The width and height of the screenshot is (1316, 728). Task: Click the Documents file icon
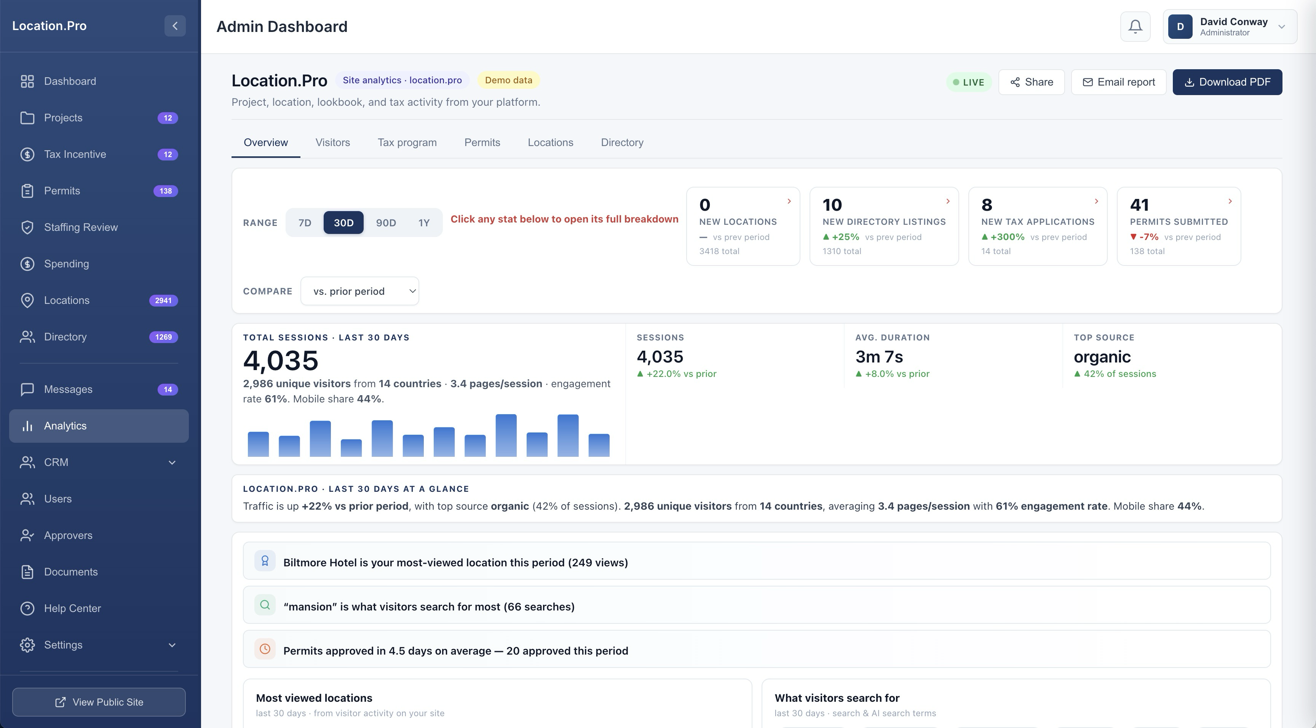(27, 572)
